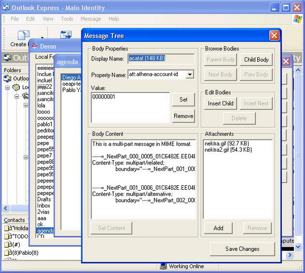Select "2vias" in the Demo folder list
Viewport: 305px width, 273px height.
click(x=43, y=212)
